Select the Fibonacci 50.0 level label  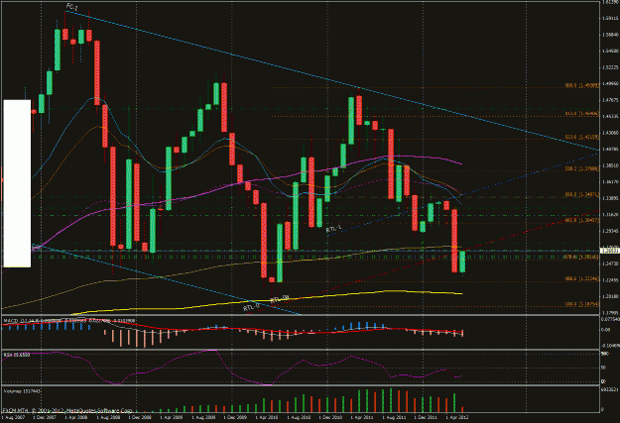coord(582,195)
